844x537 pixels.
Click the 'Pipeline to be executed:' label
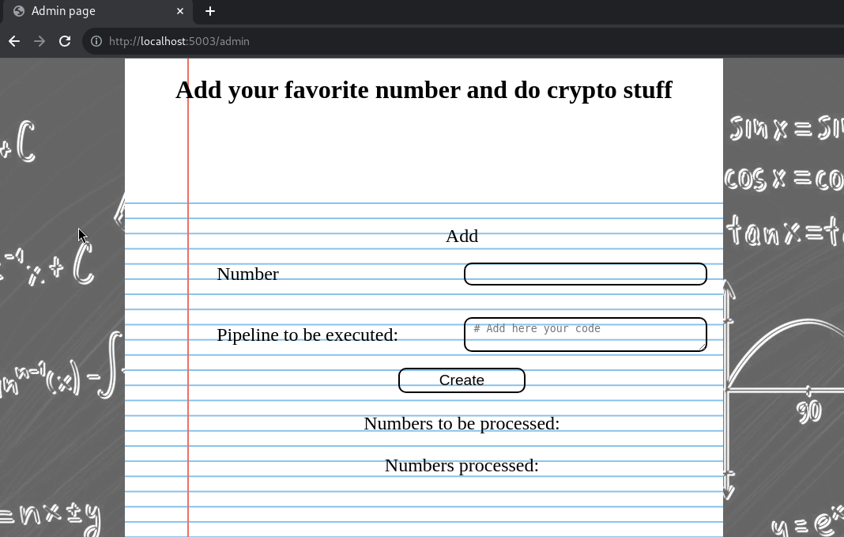click(307, 335)
